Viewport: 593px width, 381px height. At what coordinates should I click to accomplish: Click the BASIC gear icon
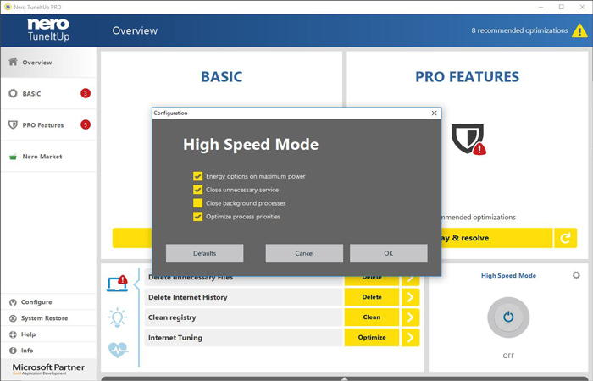[13, 93]
